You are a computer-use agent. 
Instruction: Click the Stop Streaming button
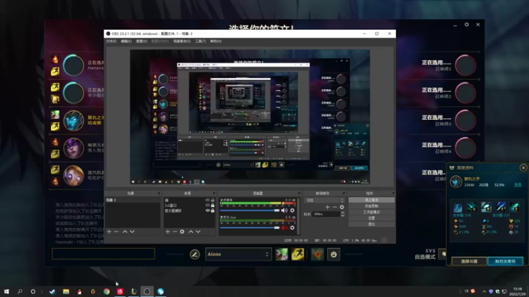(372, 200)
